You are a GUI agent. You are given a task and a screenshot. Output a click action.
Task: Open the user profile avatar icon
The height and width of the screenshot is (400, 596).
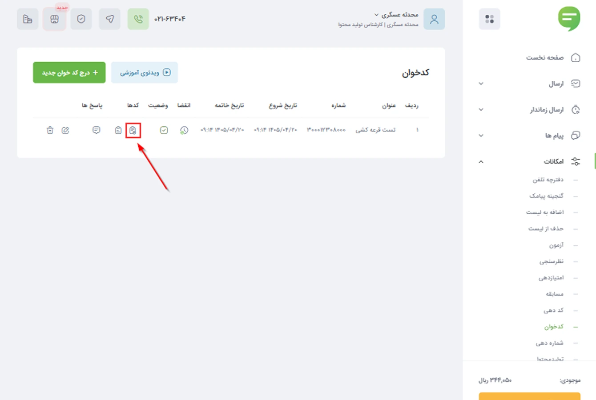pyautogui.click(x=434, y=19)
